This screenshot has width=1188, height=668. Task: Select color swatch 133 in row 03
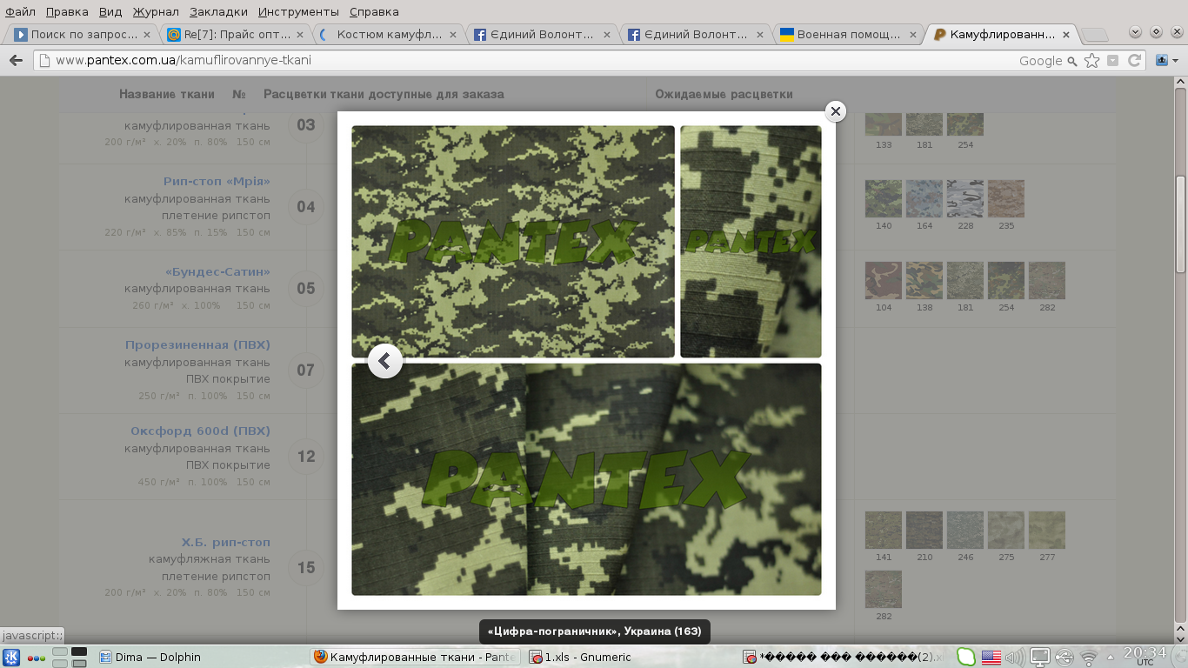click(x=884, y=124)
